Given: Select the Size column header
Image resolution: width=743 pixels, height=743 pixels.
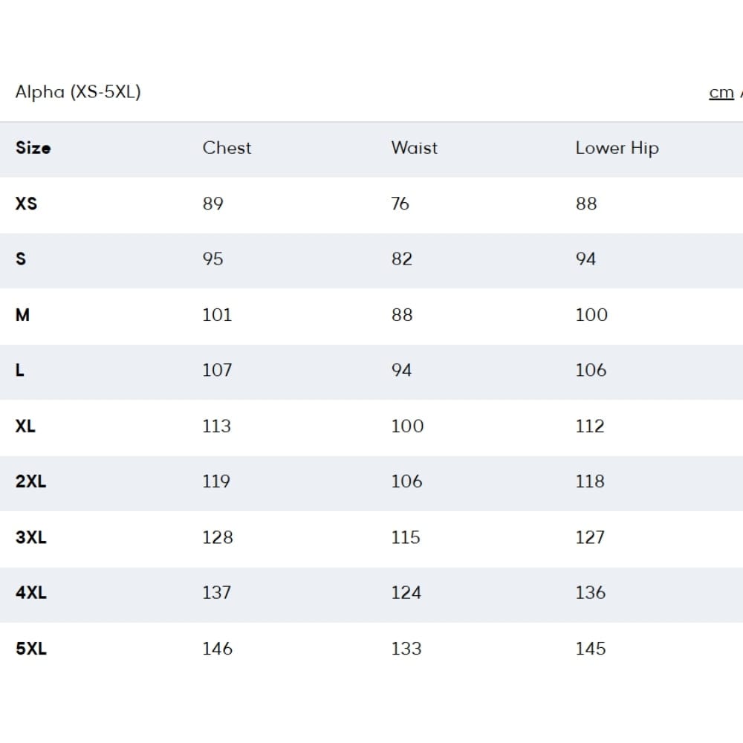Looking at the screenshot, I should click(33, 148).
